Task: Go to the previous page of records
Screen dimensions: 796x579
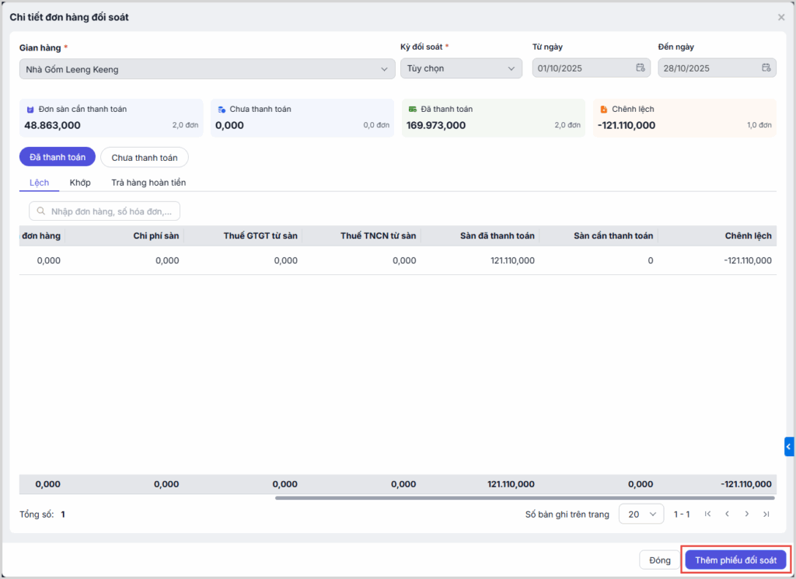Action: 727,514
